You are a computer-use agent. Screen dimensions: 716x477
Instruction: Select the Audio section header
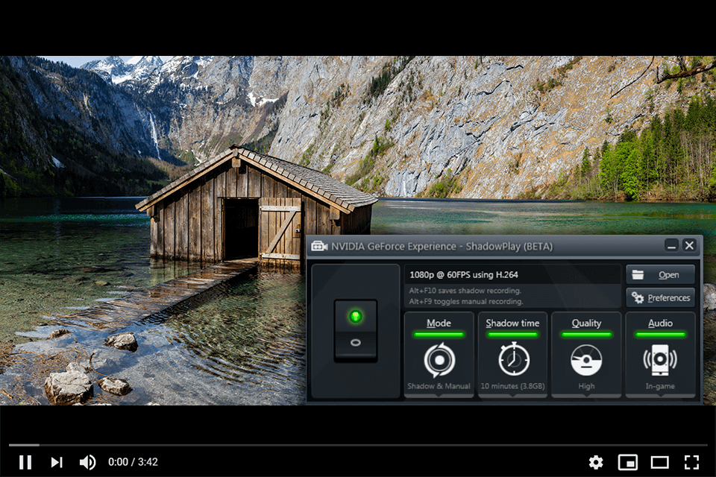click(x=660, y=323)
